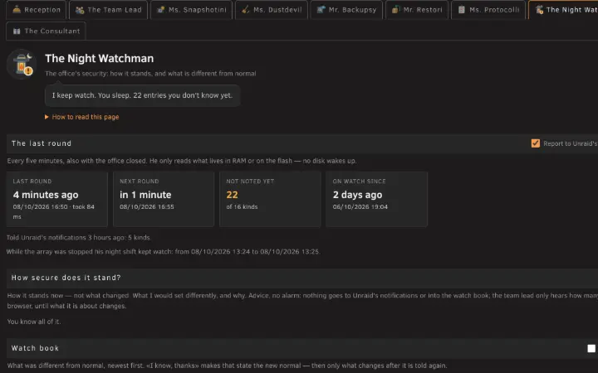Viewport: 598px width, 373px height.
Task: Click the 'of 16 kinds' text
Action: pyautogui.click(x=242, y=206)
